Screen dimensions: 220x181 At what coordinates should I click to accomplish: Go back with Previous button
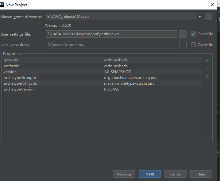click(124, 174)
